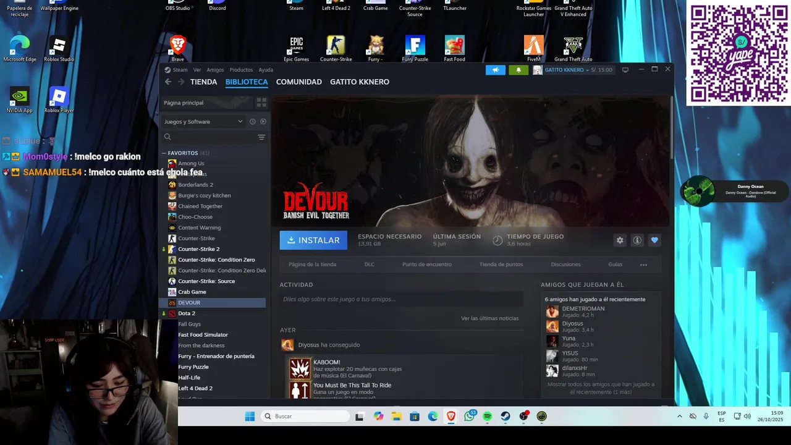The image size is (791, 445).
Task: Open Brave from the taskbar
Action: (451, 417)
